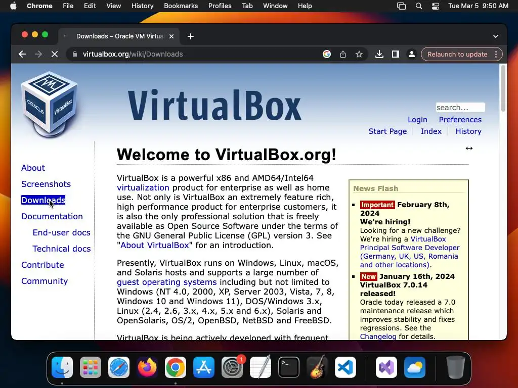518x388 pixels.
Task: Click the Google icon in the address bar
Action: pos(327,54)
